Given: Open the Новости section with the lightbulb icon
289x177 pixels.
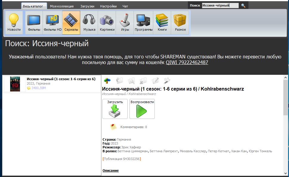Looking at the screenshot, I should [14, 22].
